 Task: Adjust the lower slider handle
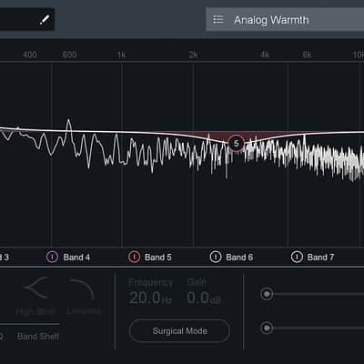tap(267, 328)
